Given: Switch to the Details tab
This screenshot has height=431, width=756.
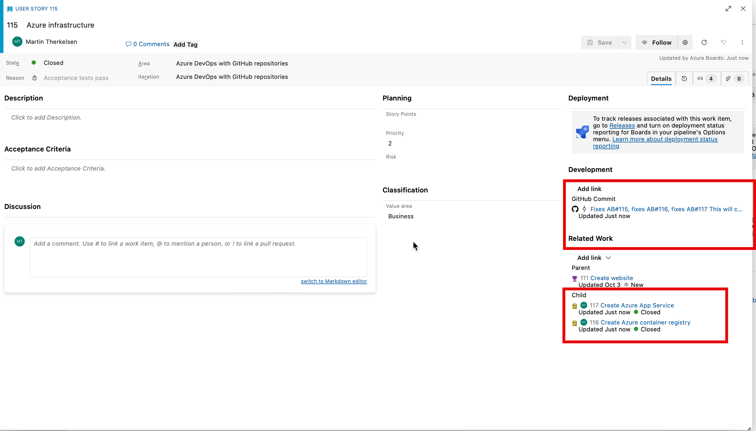Looking at the screenshot, I should point(661,79).
